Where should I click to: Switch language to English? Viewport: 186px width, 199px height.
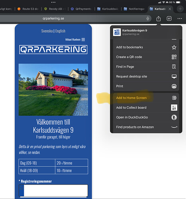[60, 31]
